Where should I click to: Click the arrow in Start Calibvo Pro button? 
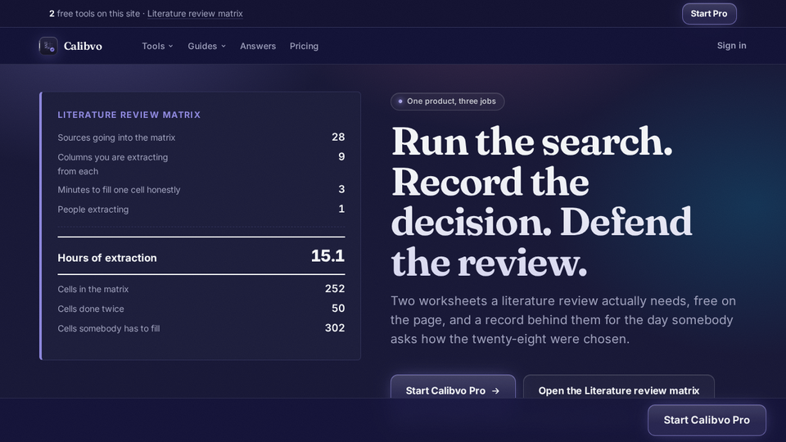(x=496, y=391)
